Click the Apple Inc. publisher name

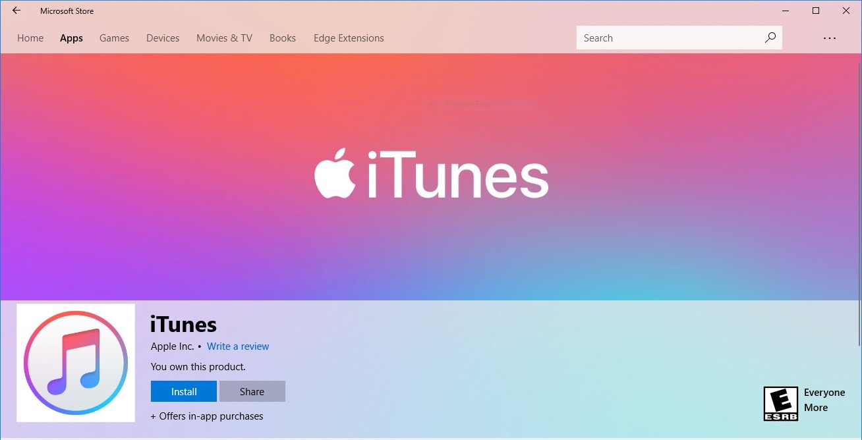[173, 346]
